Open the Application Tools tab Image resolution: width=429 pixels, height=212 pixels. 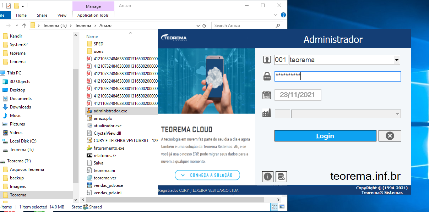pos(93,15)
